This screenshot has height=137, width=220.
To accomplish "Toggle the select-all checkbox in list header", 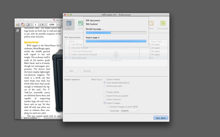I will (x=66, y=41).
